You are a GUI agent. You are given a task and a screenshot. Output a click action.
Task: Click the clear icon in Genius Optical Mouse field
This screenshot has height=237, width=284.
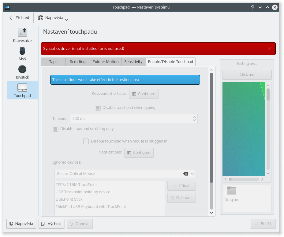click(185, 174)
